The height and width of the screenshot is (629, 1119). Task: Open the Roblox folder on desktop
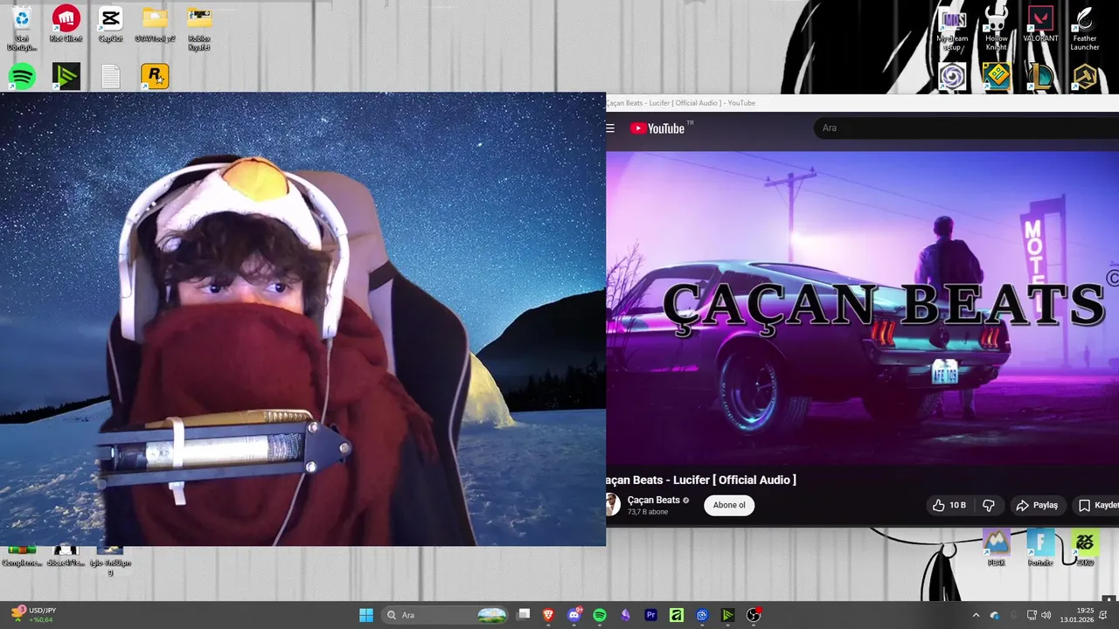tap(199, 27)
